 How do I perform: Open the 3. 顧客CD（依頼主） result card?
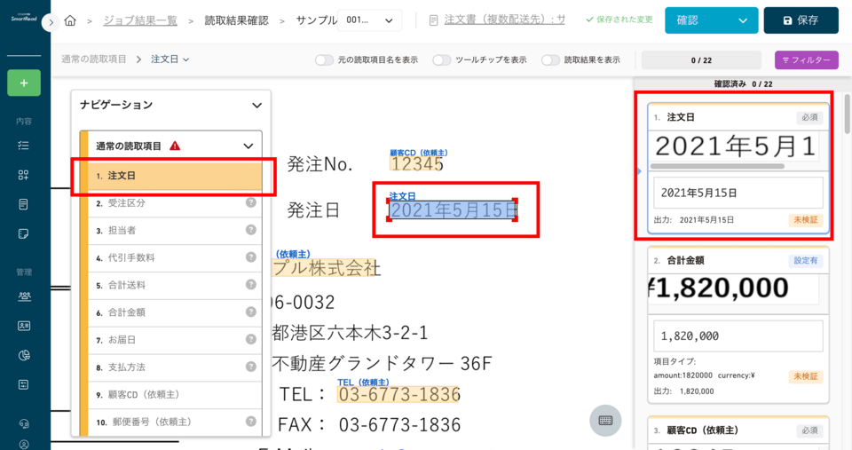pos(738,432)
